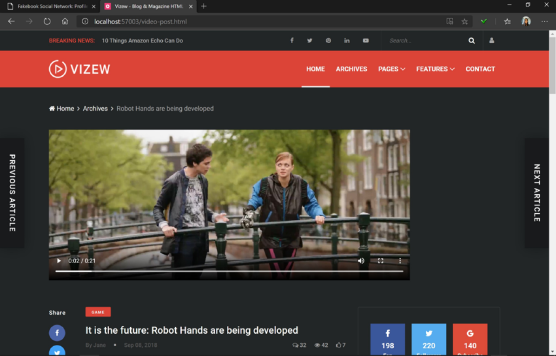The image size is (556, 356).
Task: Click the Search input field
Action: 425,41
